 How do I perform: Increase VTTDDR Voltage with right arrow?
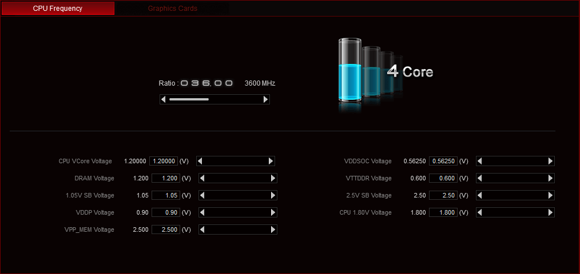[550, 178]
